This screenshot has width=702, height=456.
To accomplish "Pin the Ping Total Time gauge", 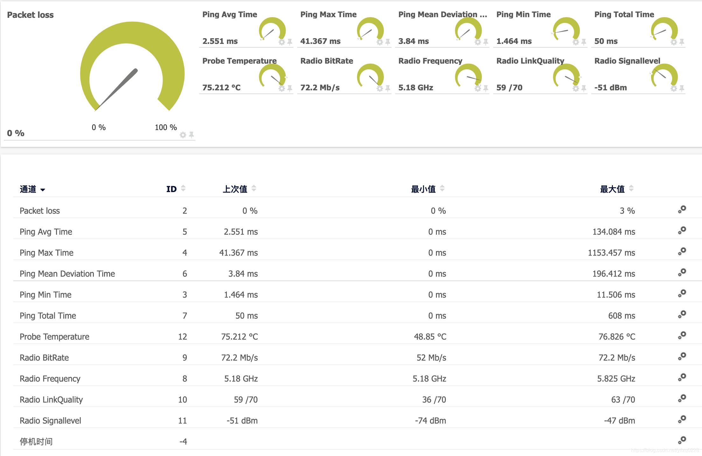I will coord(682,42).
